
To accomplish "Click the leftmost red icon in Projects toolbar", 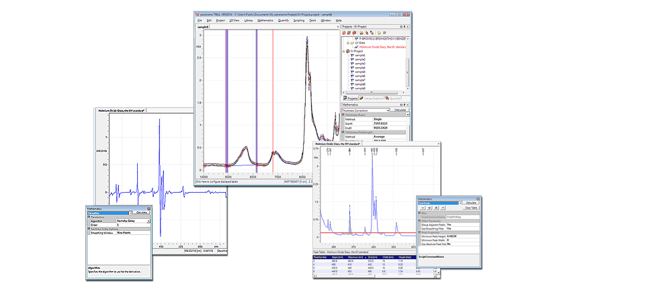I will tap(344, 32).
